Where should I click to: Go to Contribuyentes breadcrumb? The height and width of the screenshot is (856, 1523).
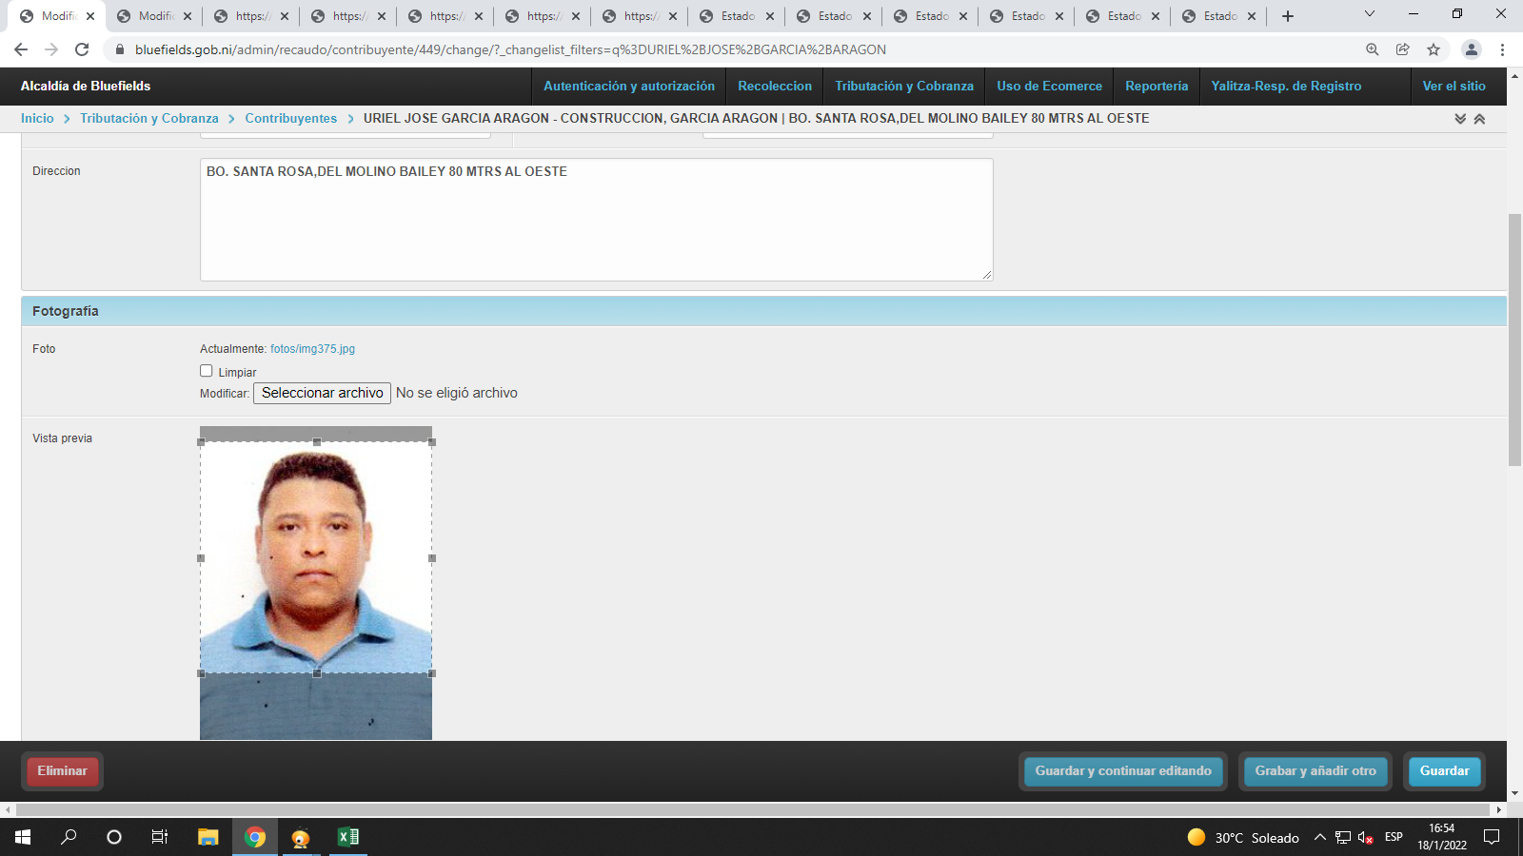[x=290, y=118]
